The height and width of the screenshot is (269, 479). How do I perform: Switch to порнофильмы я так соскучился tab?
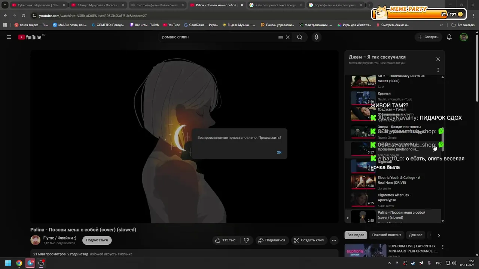(x=336, y=5)
